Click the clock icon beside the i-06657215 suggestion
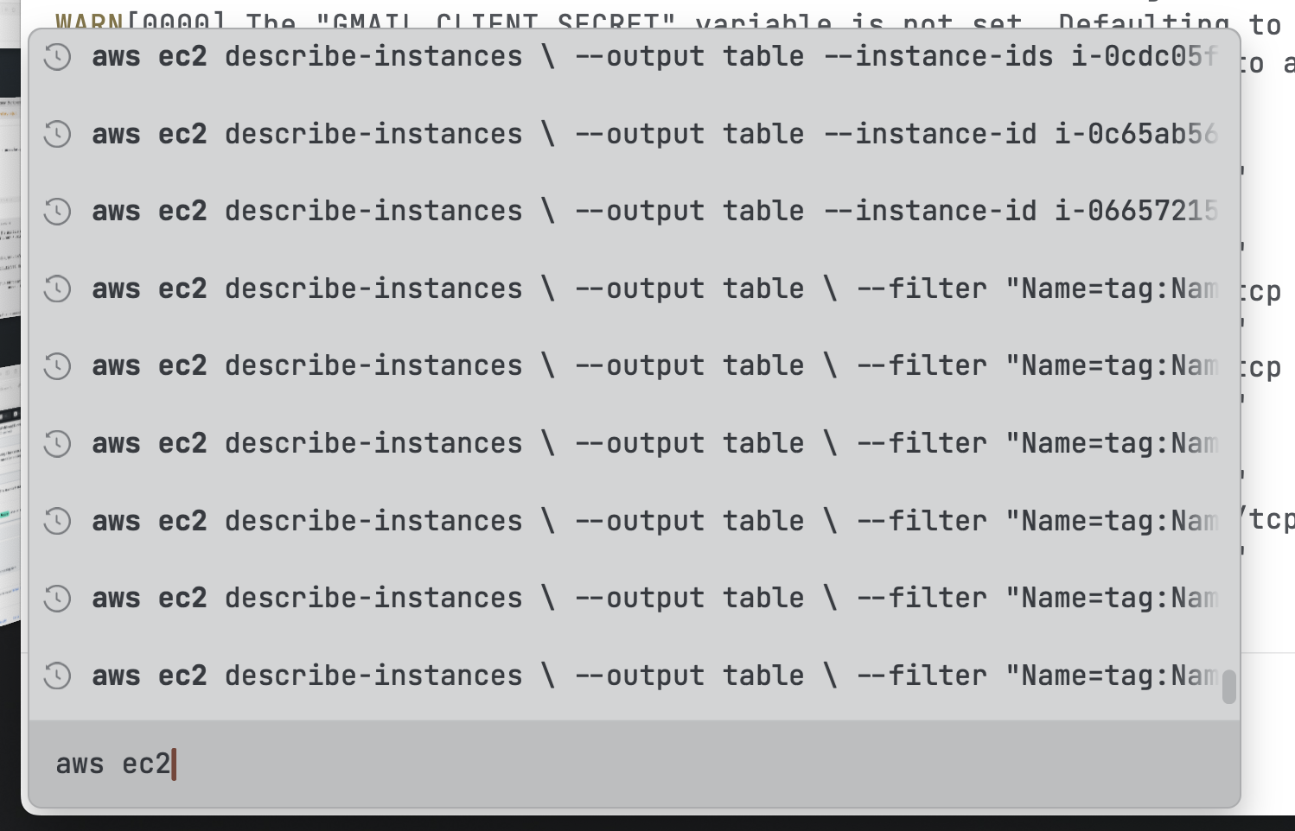 [57, 210]
